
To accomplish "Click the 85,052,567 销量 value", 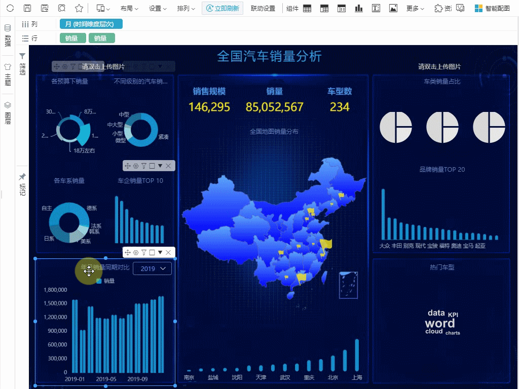I will pos(274,107).
